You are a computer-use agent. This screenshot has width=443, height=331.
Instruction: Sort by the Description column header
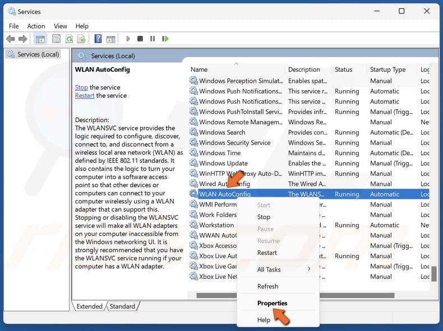click(308, 69)
